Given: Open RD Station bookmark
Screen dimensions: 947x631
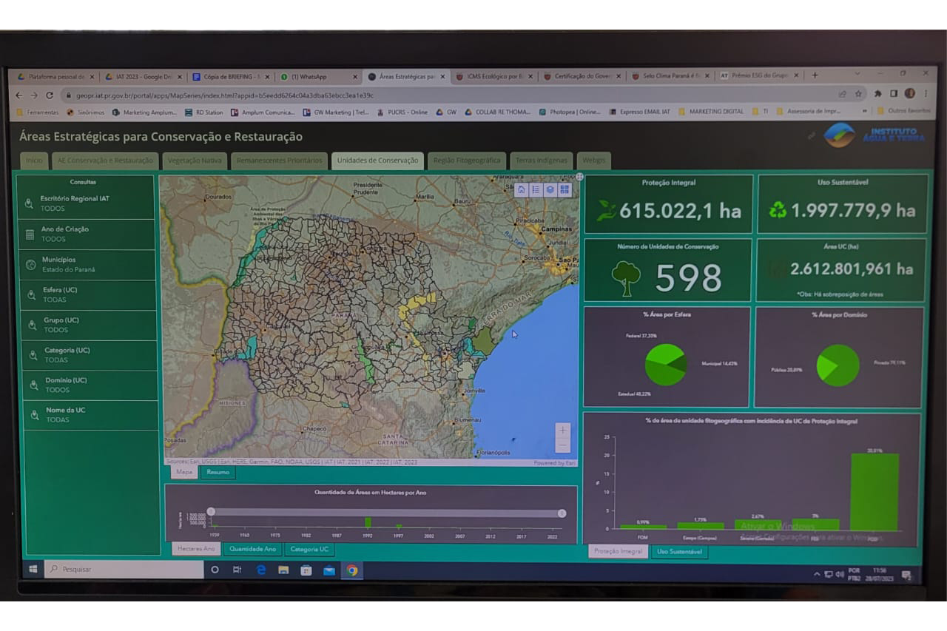Looking at the screenshot, I should [x=203, y=112].
